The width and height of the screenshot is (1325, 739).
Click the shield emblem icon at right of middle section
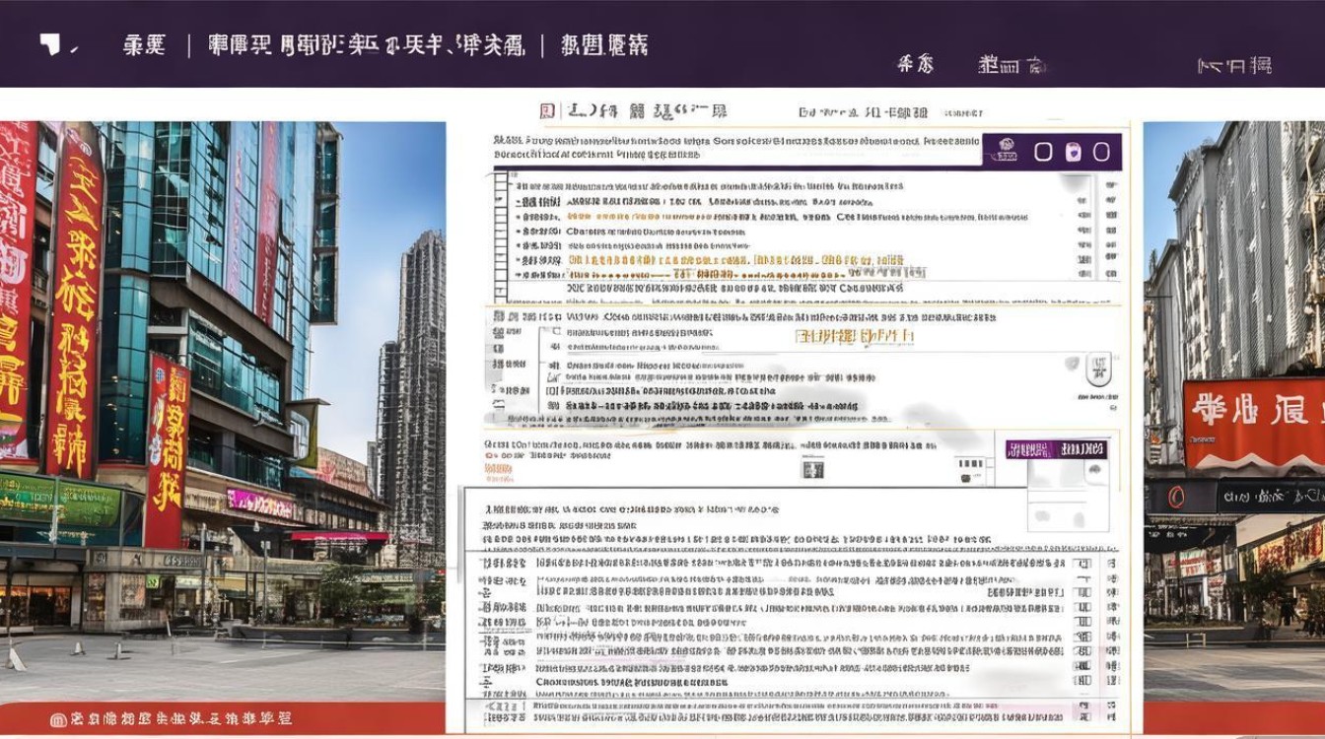(1098, 369)
